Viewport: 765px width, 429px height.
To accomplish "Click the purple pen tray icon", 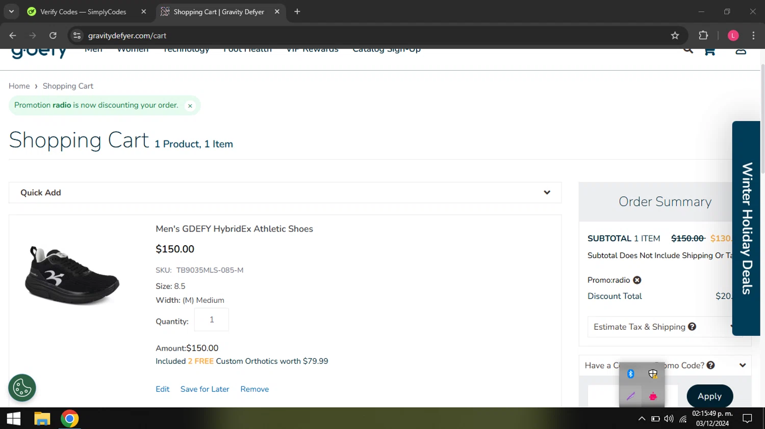I will tap(631, 396).
